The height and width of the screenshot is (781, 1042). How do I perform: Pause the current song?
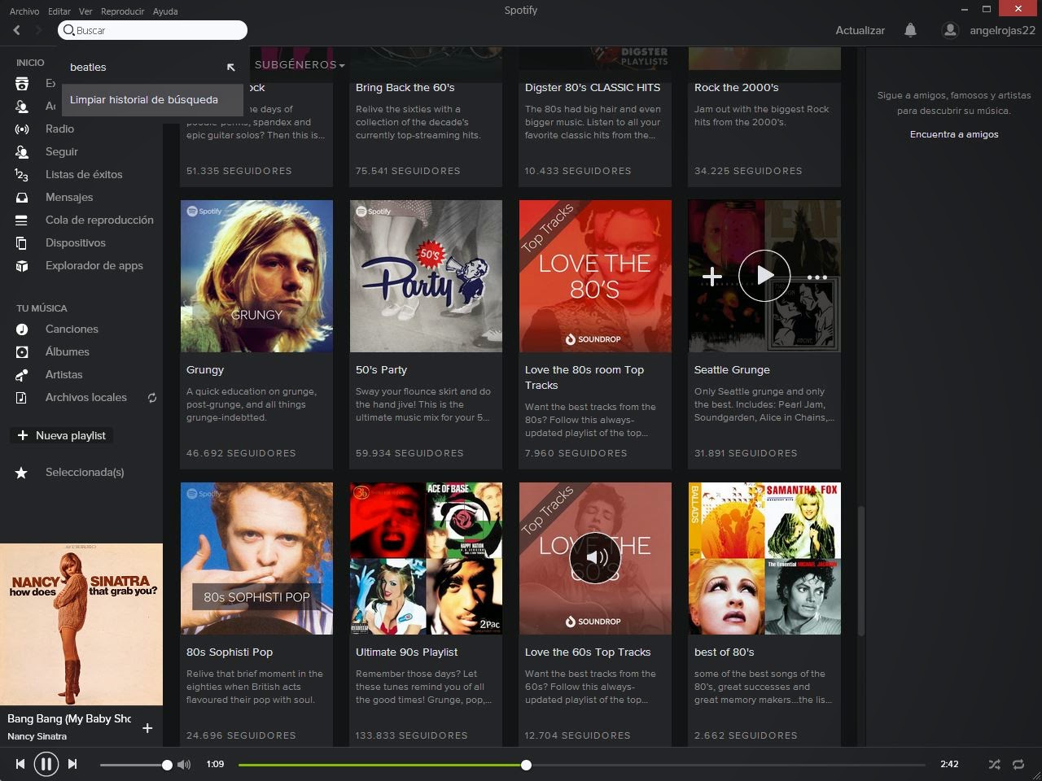[46, 764]
